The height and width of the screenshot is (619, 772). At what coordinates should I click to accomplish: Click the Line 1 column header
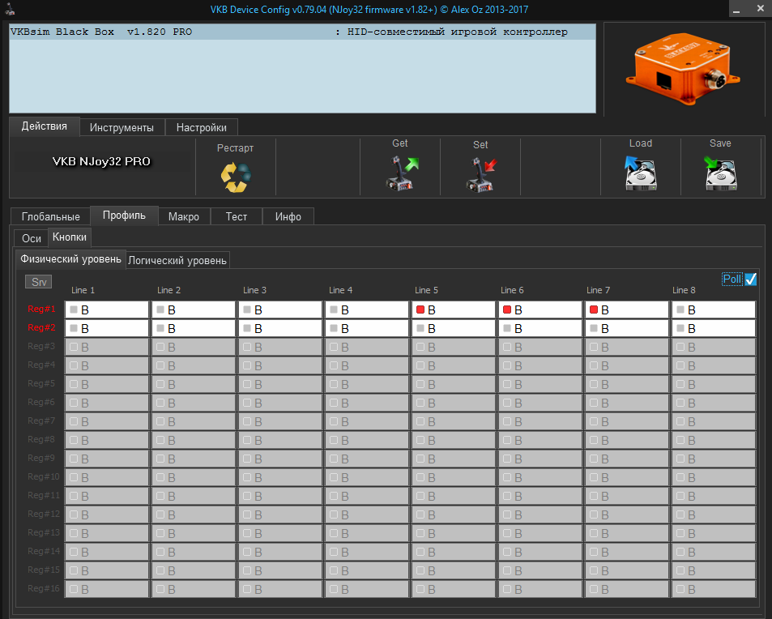(x=83, y=290)
